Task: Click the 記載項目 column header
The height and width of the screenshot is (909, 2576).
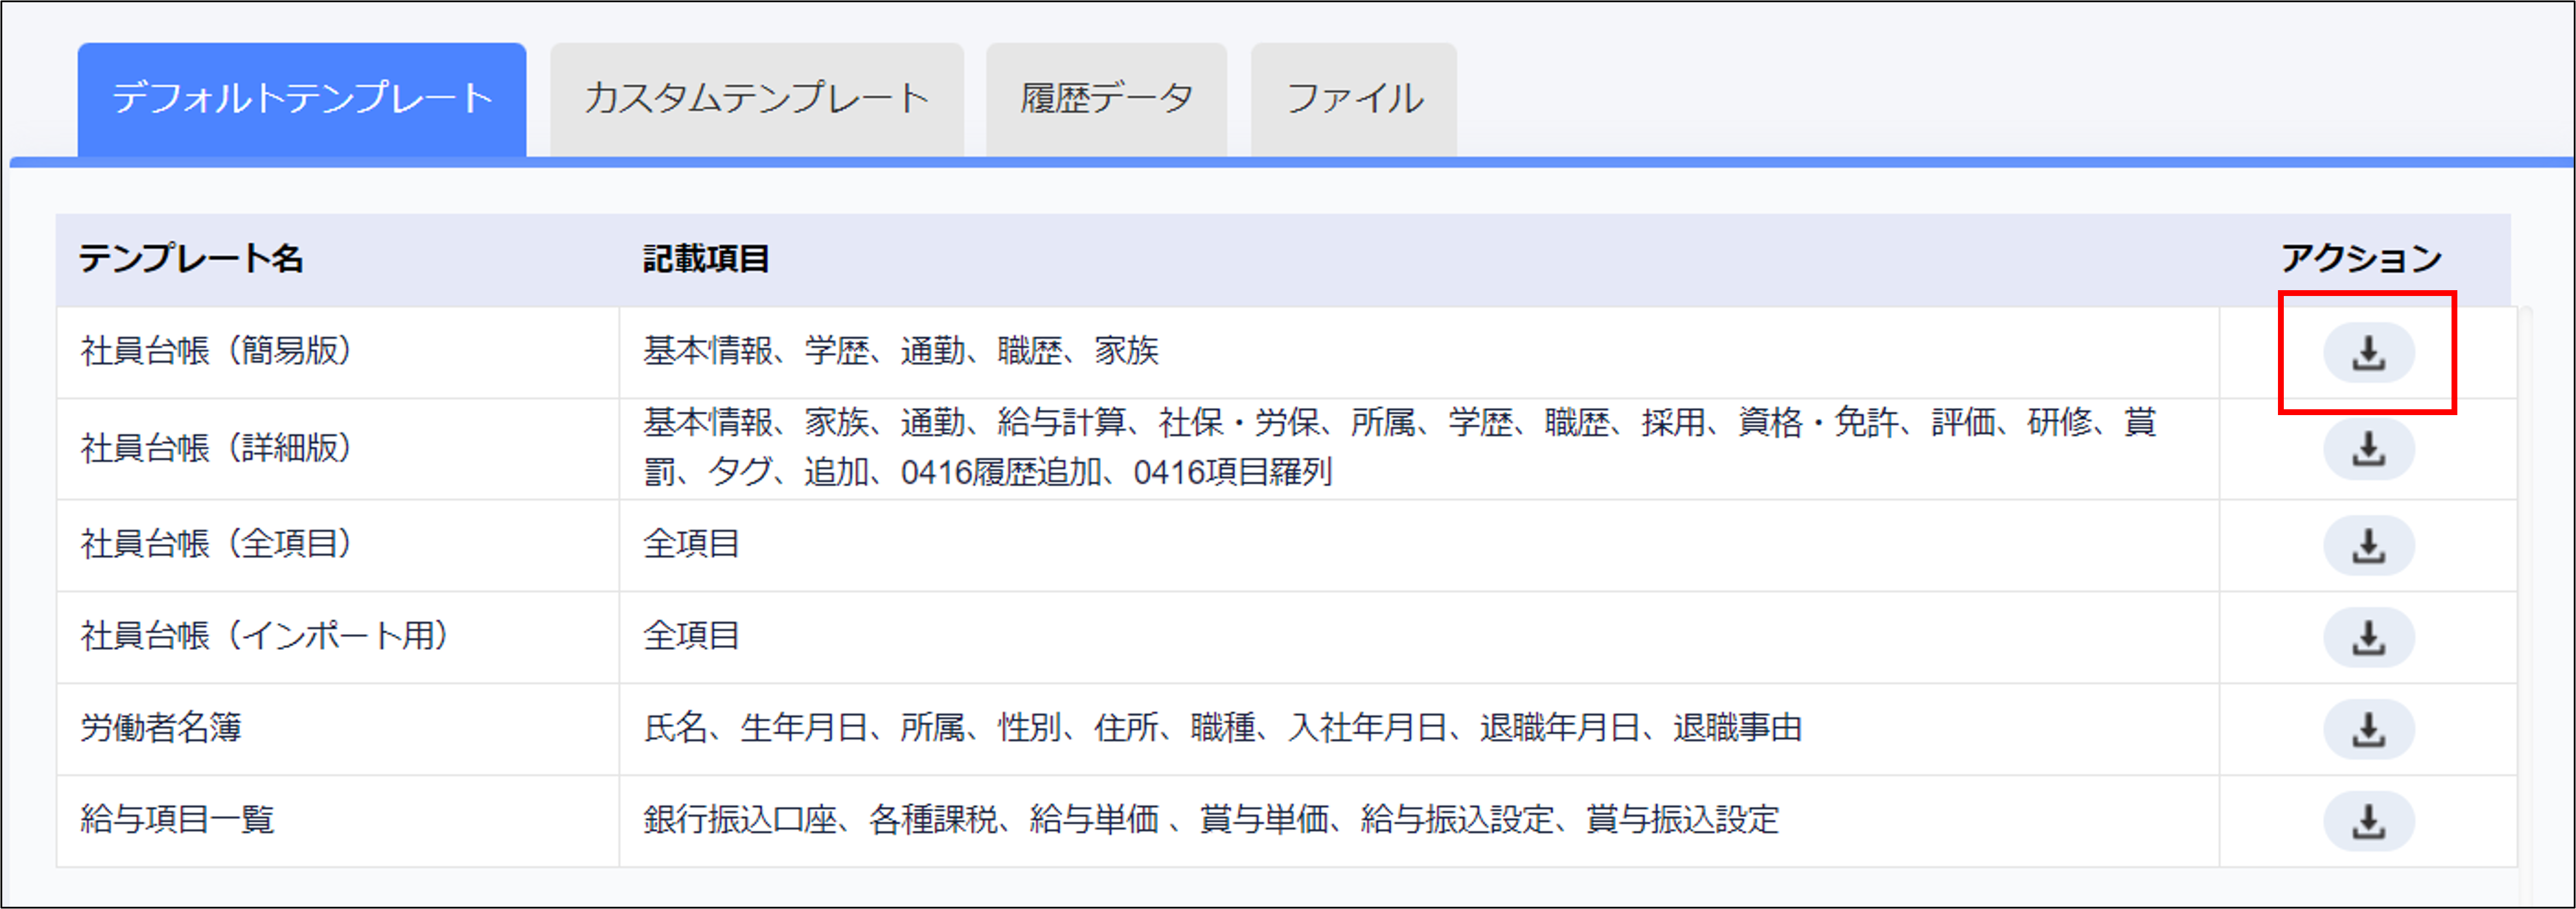Action: [x=709, y=257]
